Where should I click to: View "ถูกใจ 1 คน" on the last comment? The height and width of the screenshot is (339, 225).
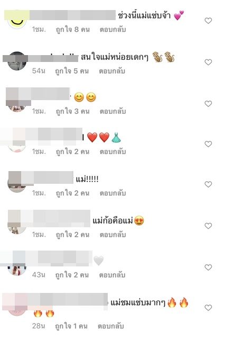(x=71, y=326)
